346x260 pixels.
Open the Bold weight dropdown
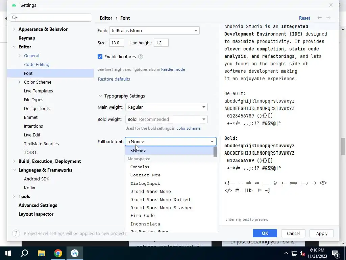click(166, 119)
